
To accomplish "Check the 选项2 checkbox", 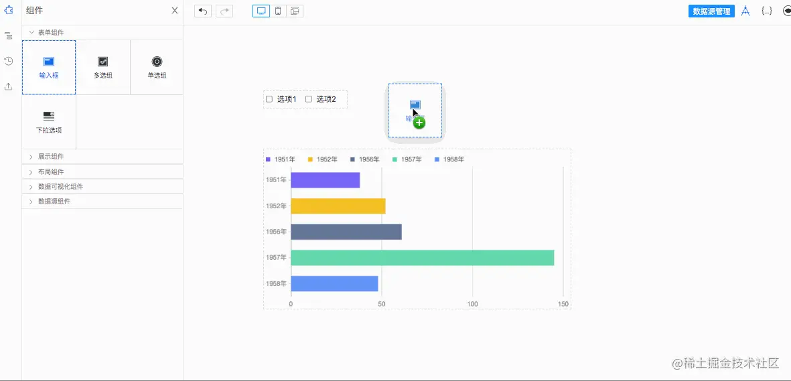I will coord(309,99).
